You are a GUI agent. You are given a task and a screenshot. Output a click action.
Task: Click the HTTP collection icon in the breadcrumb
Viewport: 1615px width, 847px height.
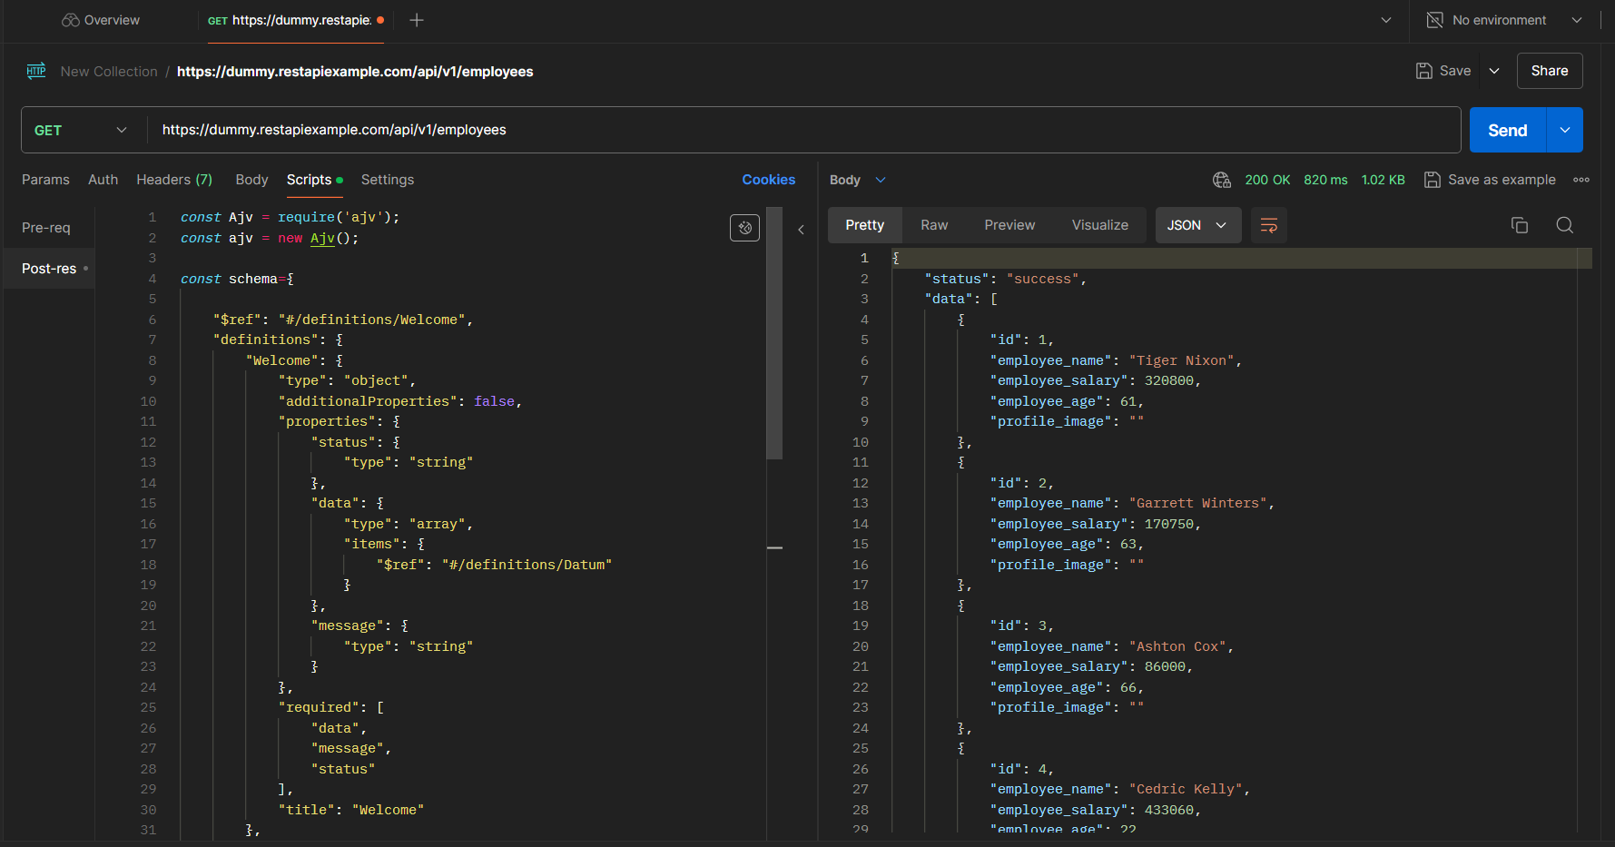click(x=36, y=71)
